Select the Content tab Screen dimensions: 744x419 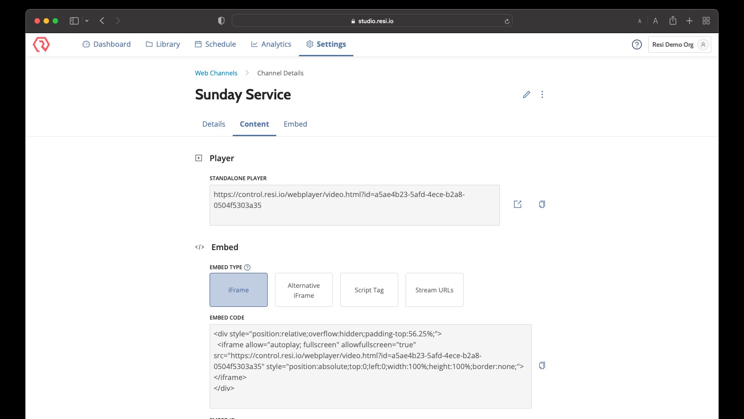pyautogui.click(x=255, y=124)
